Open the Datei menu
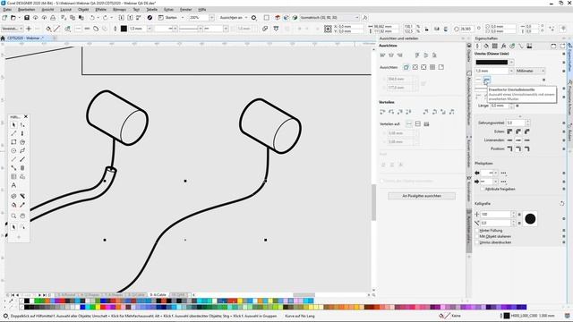This screenshot has width=573, height=322. pos(7,10)
